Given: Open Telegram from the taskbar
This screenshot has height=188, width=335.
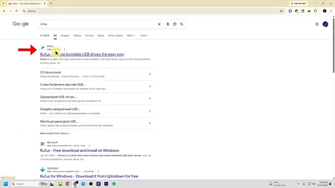Looking at the screenshot, I should [x=83, y=184].
